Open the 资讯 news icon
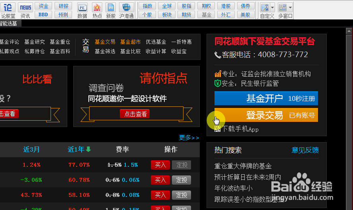 25,10
